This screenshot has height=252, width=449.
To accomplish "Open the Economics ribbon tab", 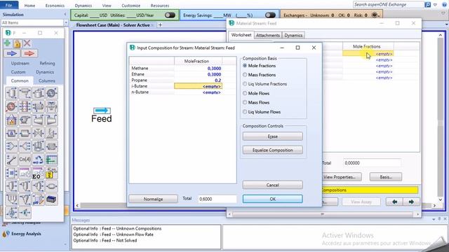I will tap(55, 6).
